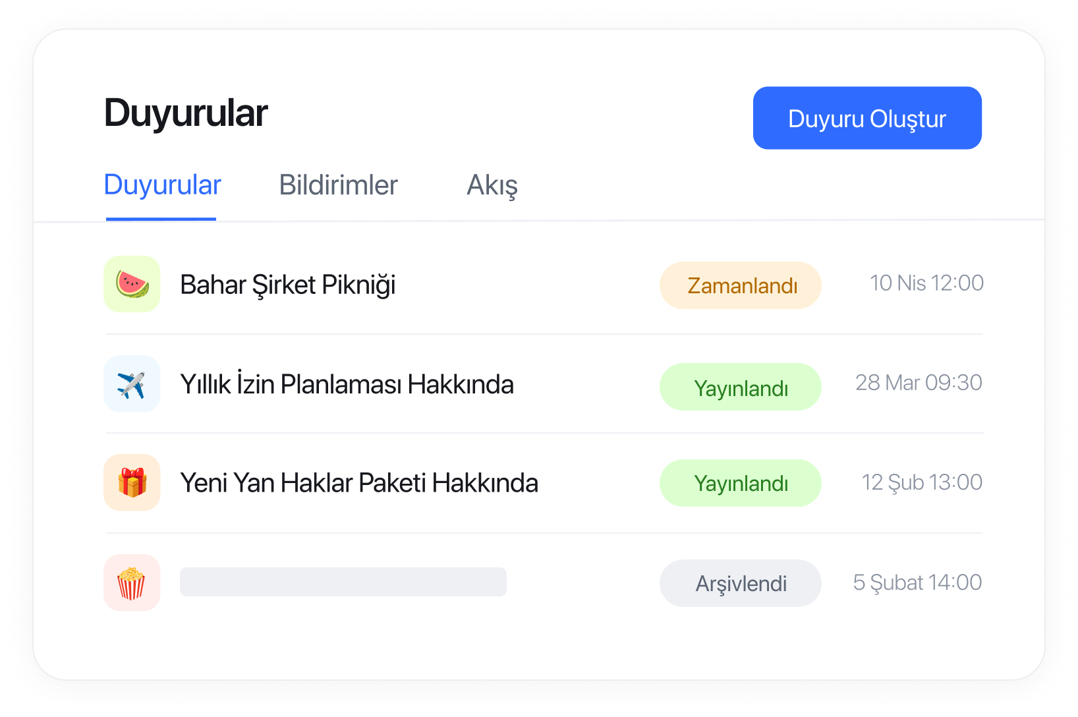
Task: Click the 10 Nis 12:00 date
Action: (x=926, y=283)
